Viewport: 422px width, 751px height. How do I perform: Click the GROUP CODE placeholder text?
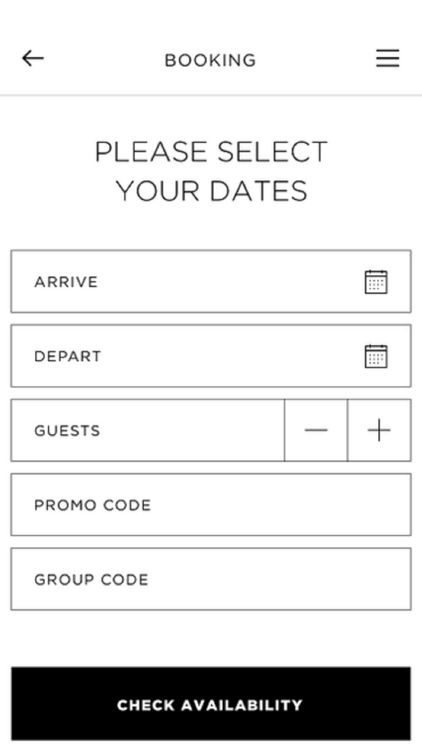pyautogui.click(x=91, y=580)
